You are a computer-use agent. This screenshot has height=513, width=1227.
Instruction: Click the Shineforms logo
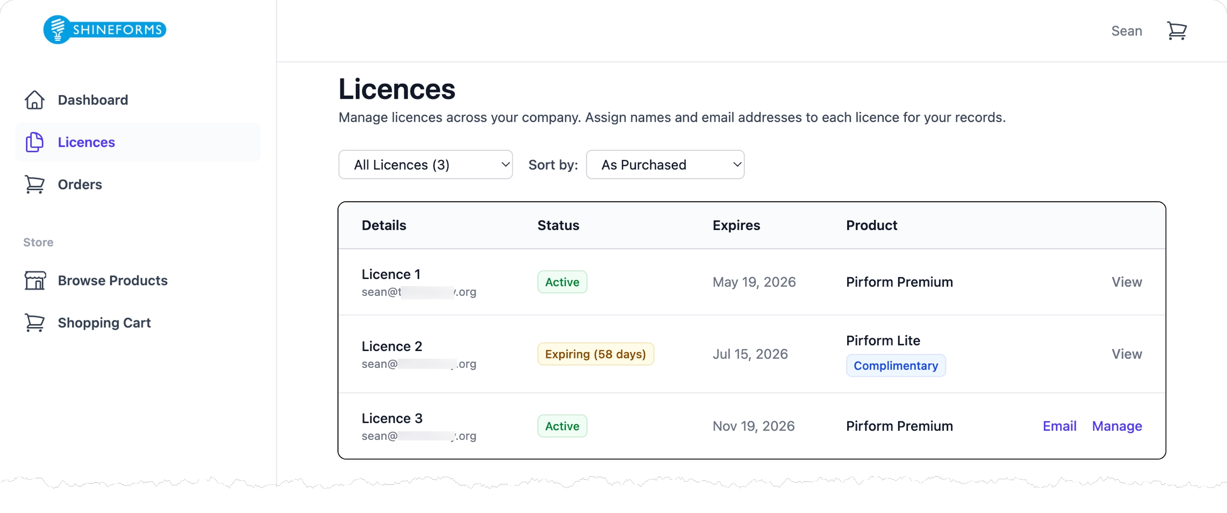(105, 30)
